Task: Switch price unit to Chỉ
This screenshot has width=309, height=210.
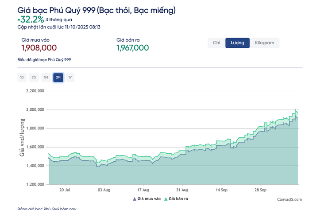Action: 216,43
